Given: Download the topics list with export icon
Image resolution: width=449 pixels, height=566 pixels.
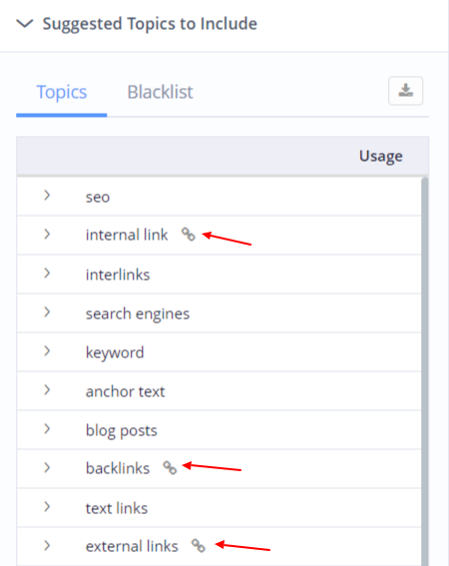Looking at the screenshot, I should [405, 91].
